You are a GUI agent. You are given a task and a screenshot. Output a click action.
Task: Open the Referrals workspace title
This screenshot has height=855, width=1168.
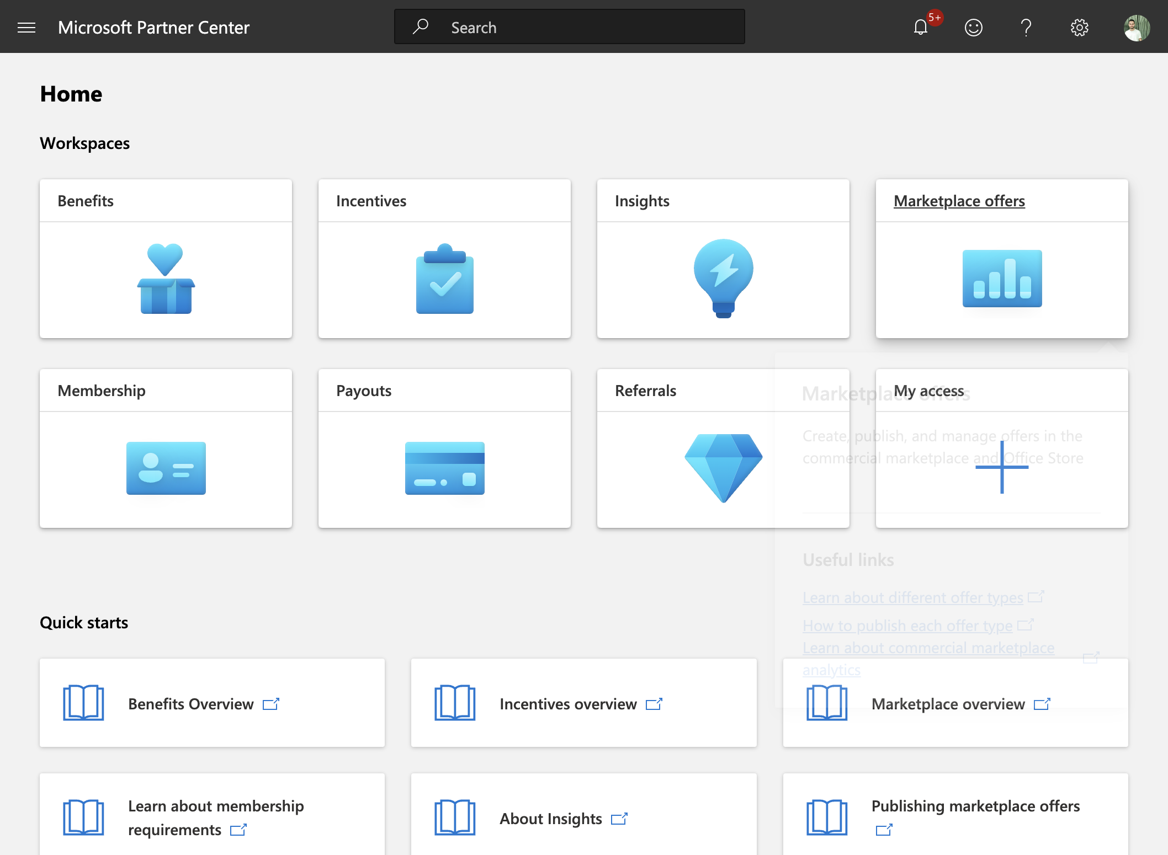[x=645, y=391]
